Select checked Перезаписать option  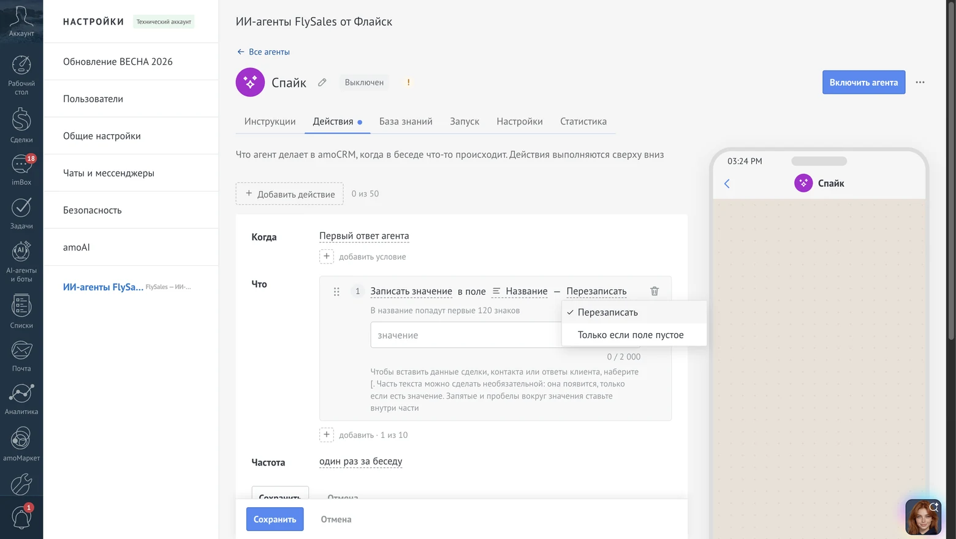[634, 312]
